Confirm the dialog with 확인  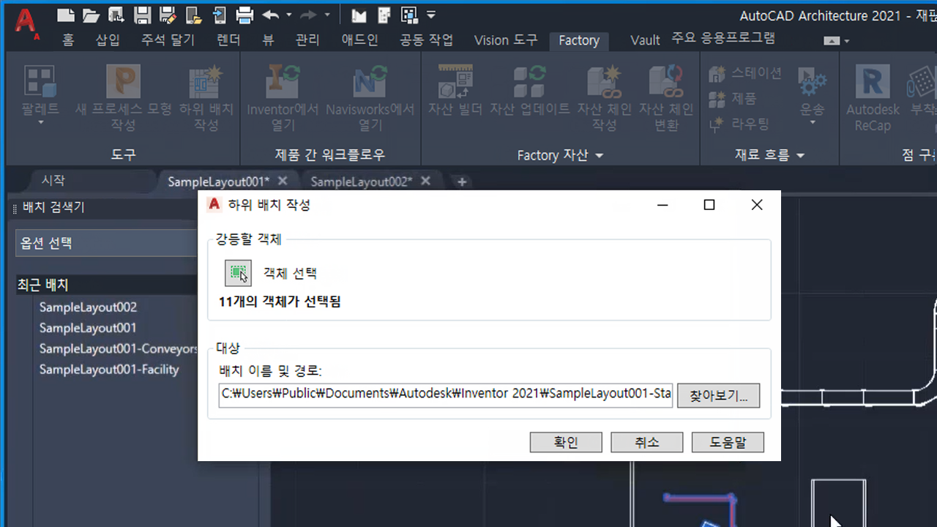click(566, 442)
